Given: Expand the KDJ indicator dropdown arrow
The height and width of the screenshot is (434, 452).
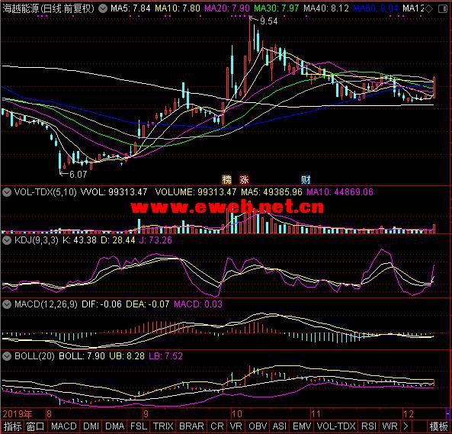Looking at the screenshot, I should 7,240.
